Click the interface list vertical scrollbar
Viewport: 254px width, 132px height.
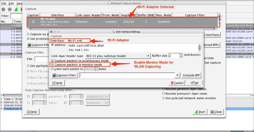220,20
